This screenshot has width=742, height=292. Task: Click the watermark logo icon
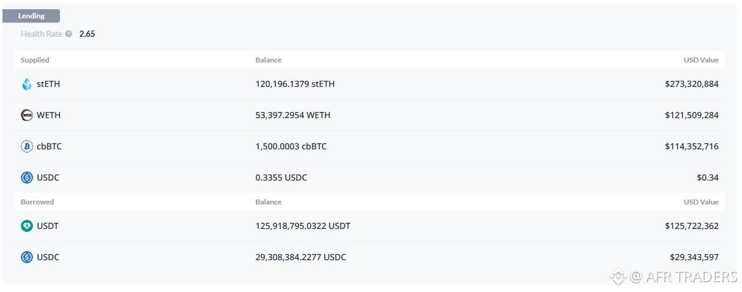point(618,277)
